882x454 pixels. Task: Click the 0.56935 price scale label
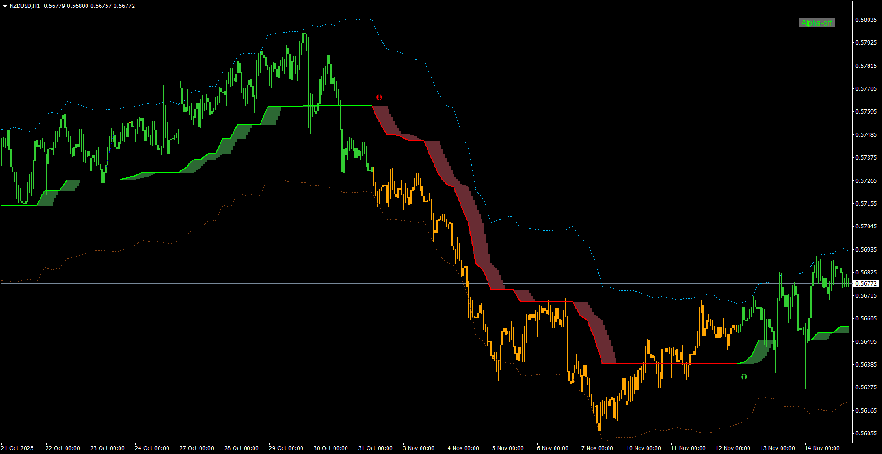pos(866,250)
